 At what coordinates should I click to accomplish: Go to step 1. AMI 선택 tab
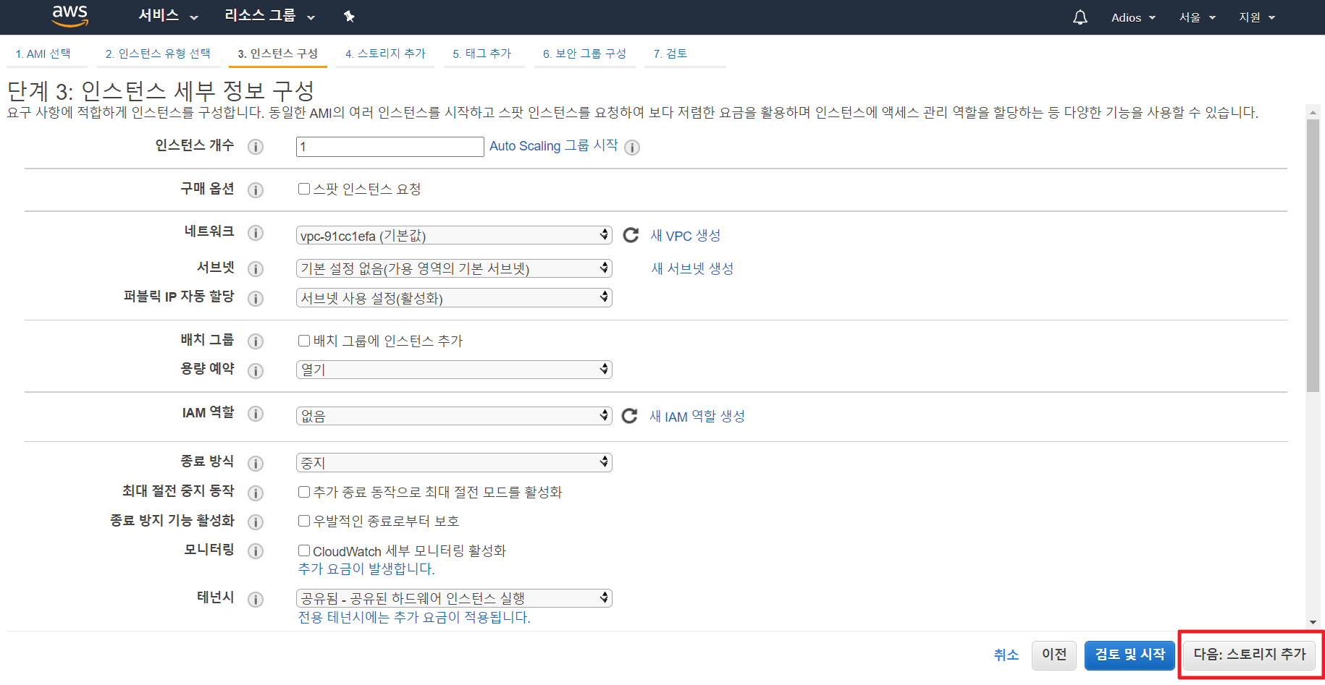(x=43, y=54)
